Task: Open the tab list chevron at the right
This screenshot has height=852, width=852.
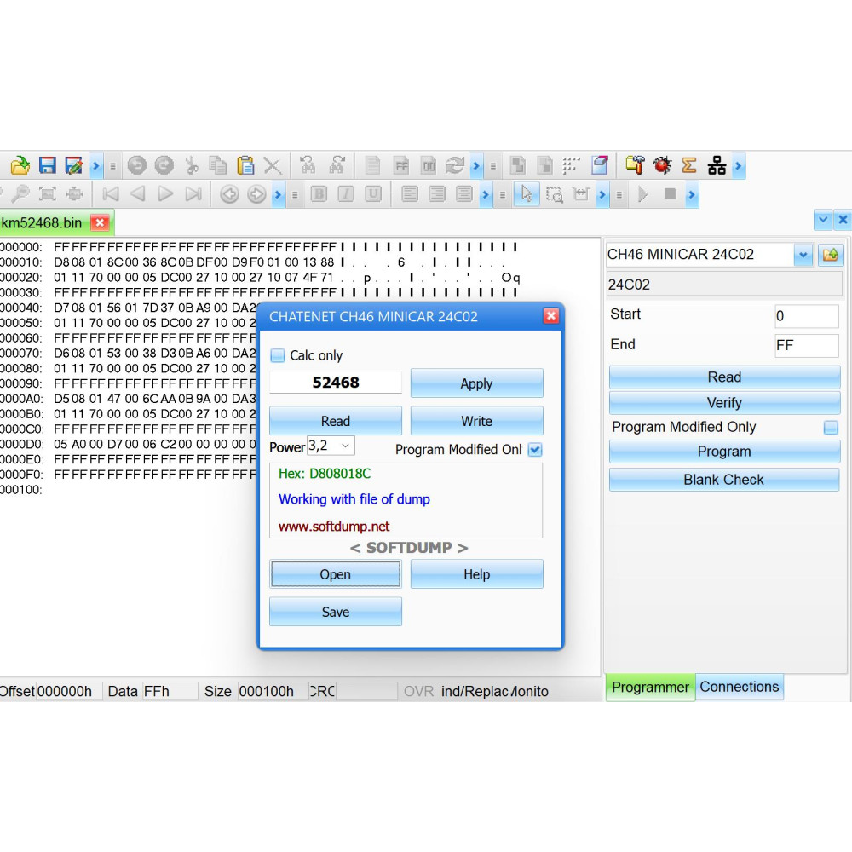Action: (823, 220)
